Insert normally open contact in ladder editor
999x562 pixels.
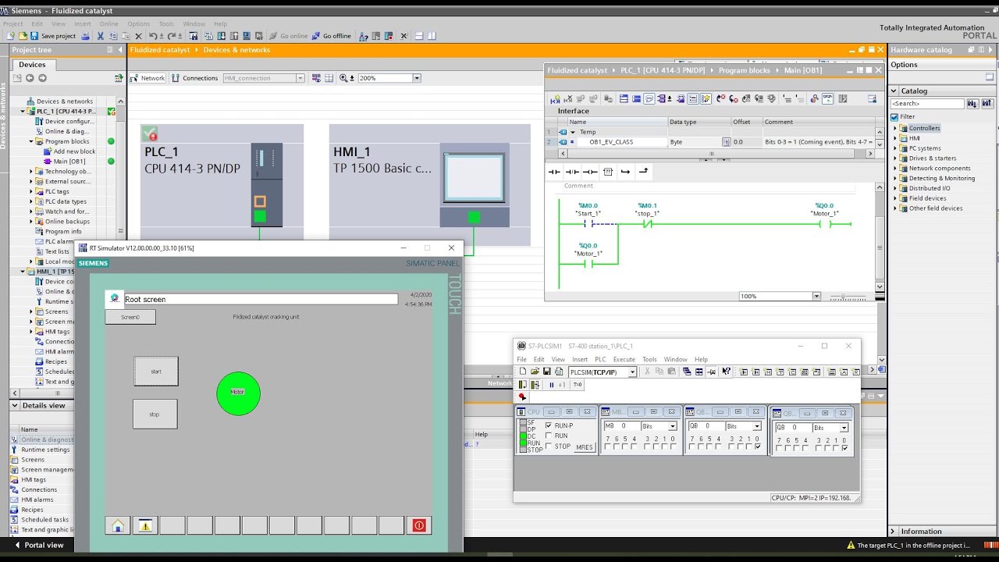(554, 172)
